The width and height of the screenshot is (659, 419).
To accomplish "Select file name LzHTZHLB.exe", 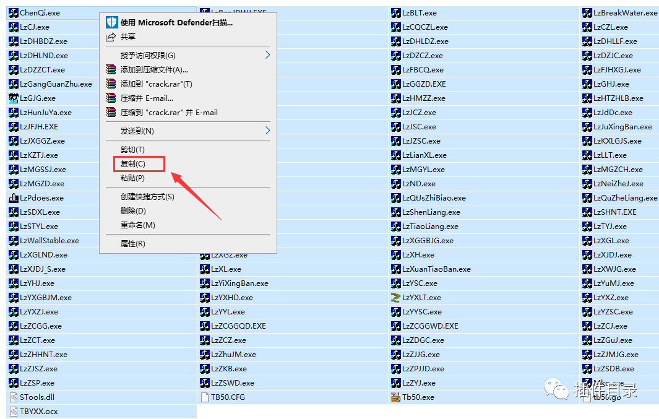I will click(619, 98).
